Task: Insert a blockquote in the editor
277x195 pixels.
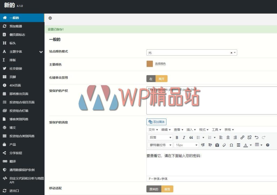Action: 191,137
